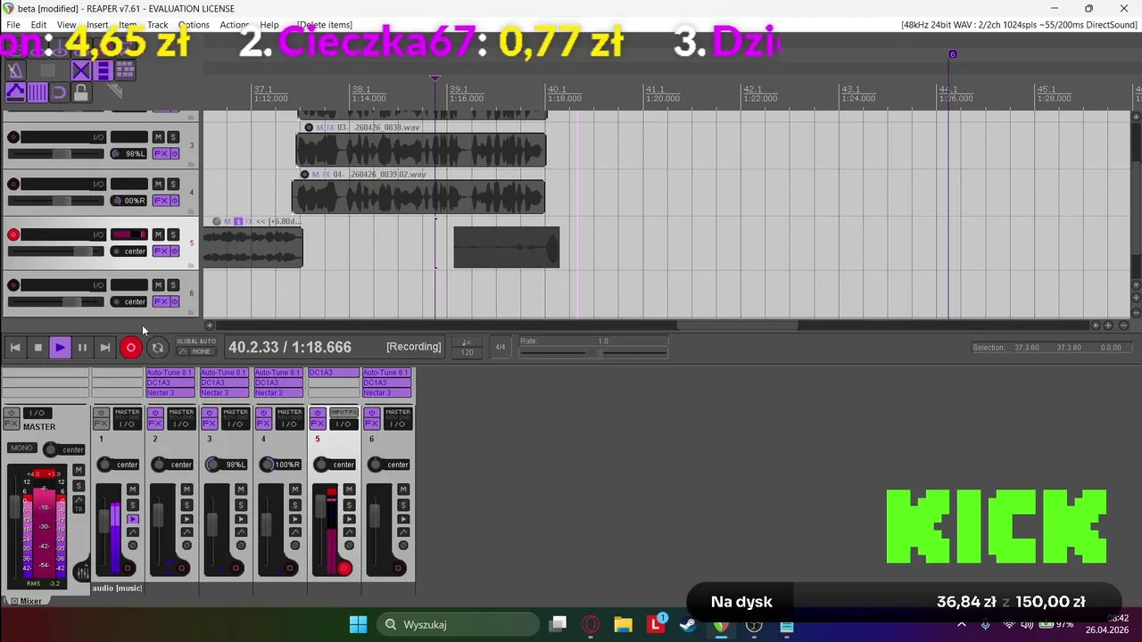Open File Explorer from taskbar
This screenshot has height=642, width=1142.
(x=623, y=624)
